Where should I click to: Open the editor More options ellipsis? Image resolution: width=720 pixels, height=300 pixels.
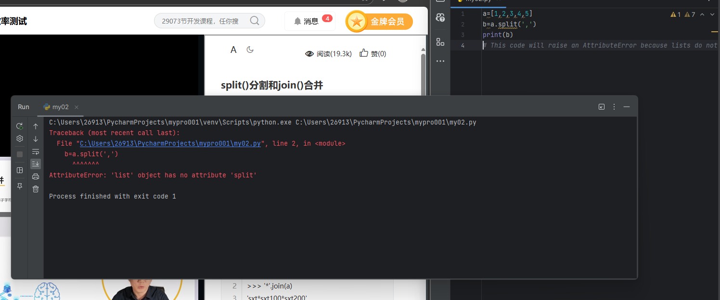[x=440, y=61]
